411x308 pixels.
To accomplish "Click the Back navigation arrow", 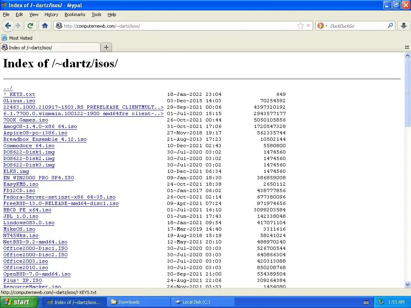I will [x=8, y=26].
